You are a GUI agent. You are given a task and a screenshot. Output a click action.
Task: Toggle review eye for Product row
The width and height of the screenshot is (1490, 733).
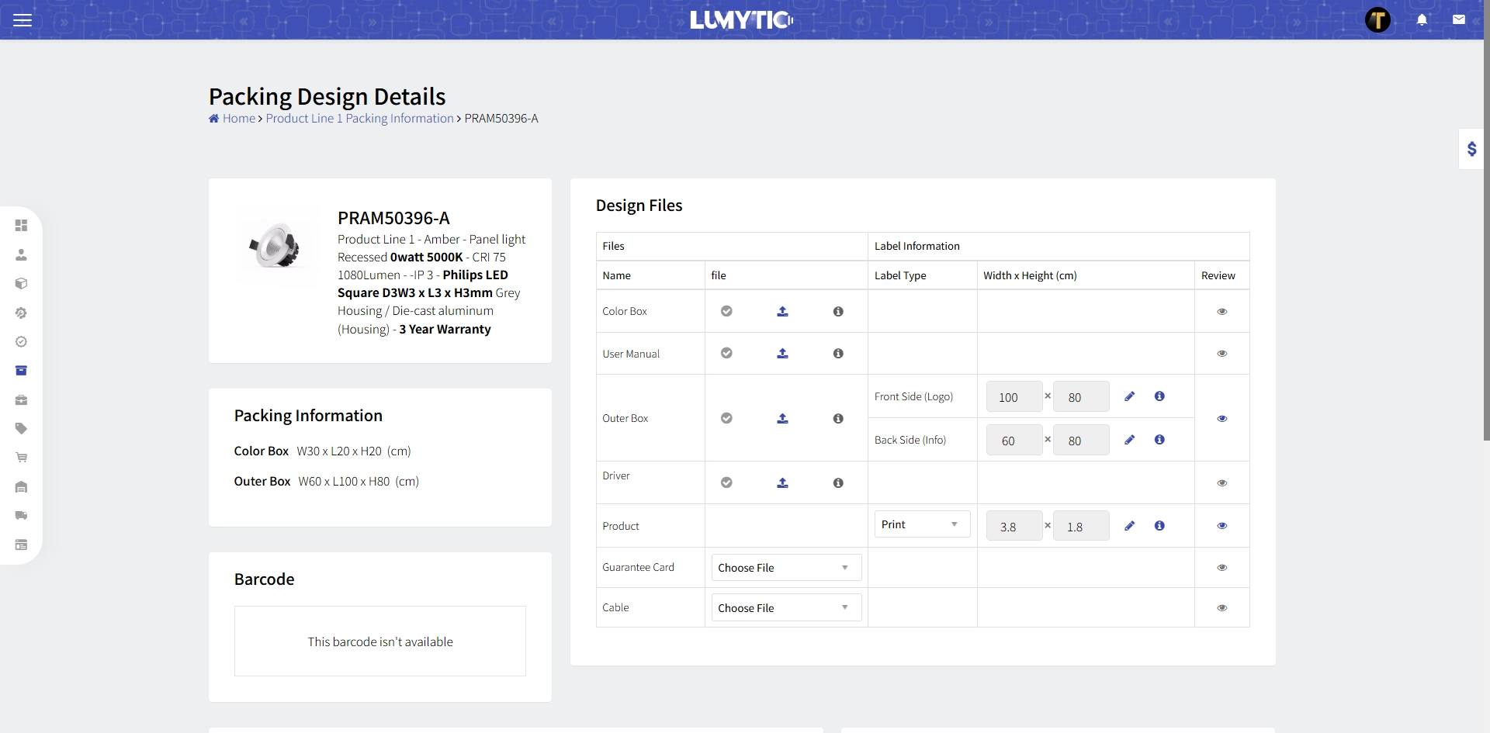pos(1221,526)
